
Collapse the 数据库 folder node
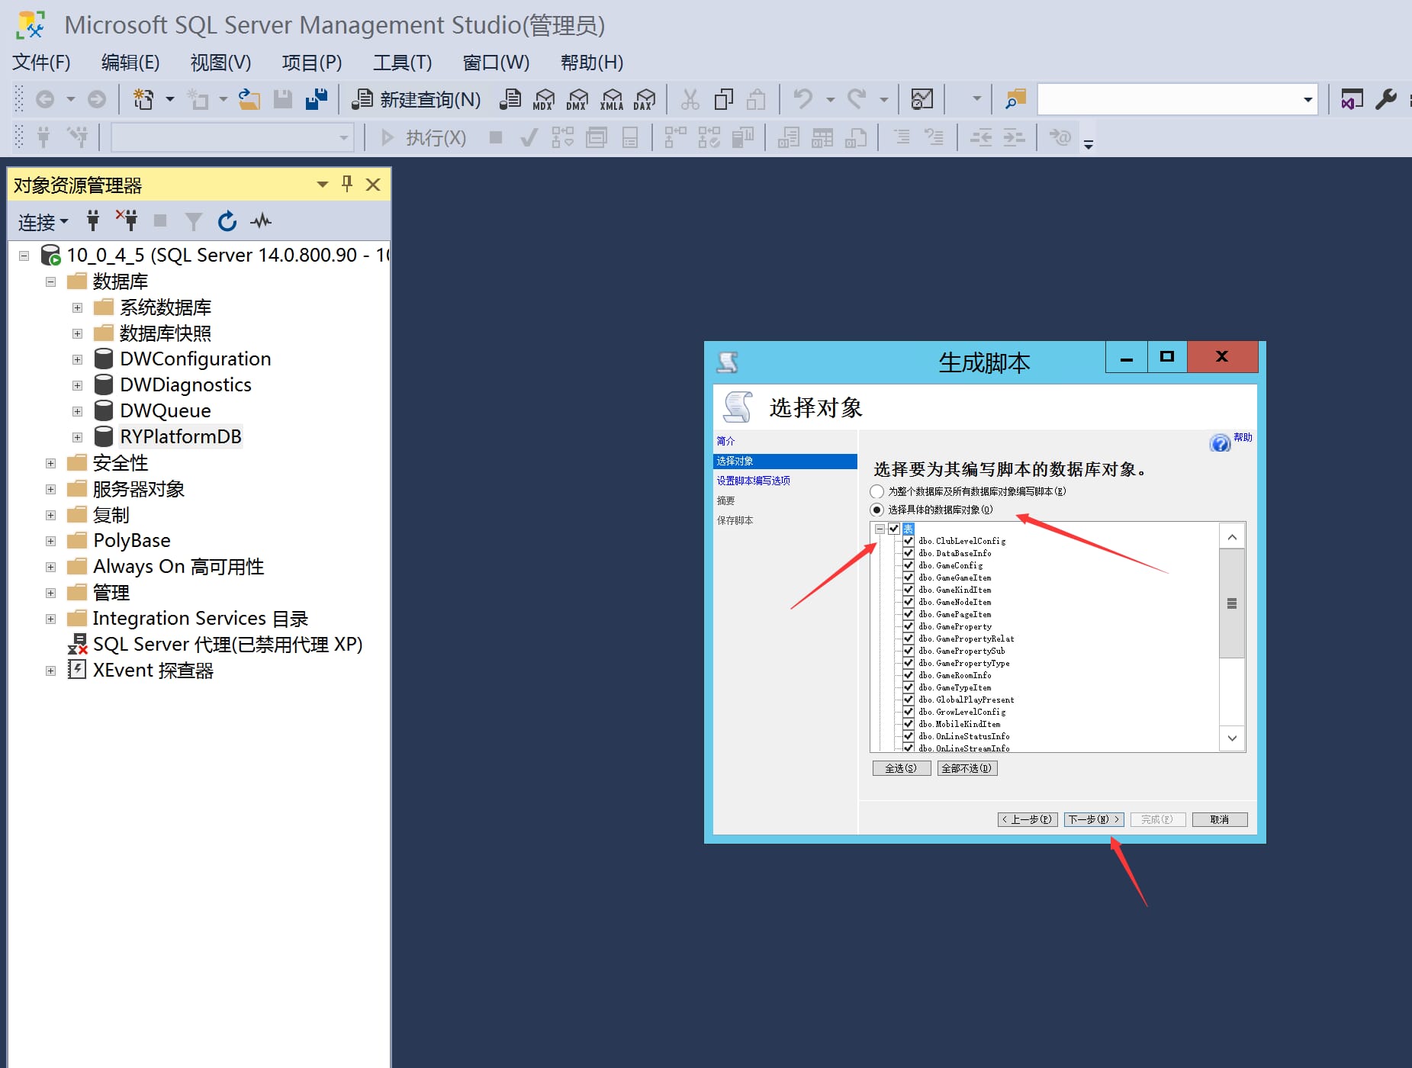pyautogui.click(x=50, y=281)
